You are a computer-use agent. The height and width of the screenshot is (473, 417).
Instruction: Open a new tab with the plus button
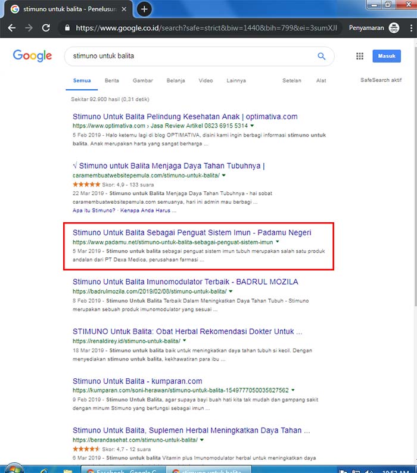point(144,9)
